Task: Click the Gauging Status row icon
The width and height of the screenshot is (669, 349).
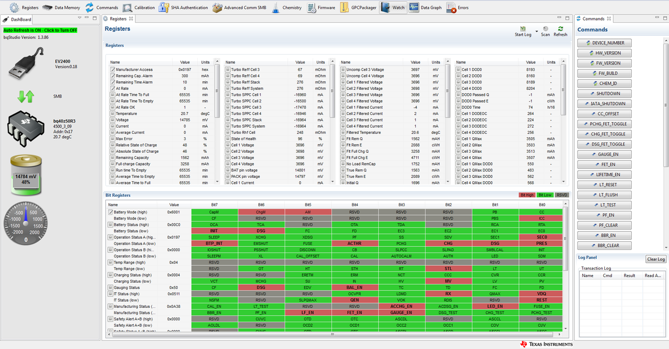Action: [110, 287]
